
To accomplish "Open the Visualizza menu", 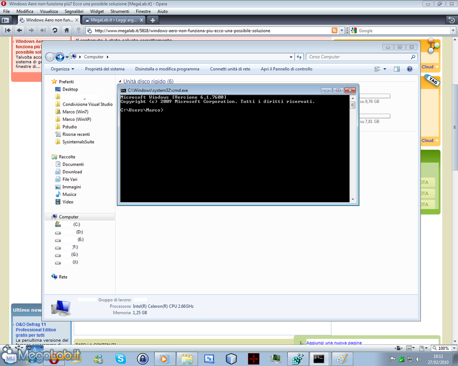I will (x=49, y=11).
